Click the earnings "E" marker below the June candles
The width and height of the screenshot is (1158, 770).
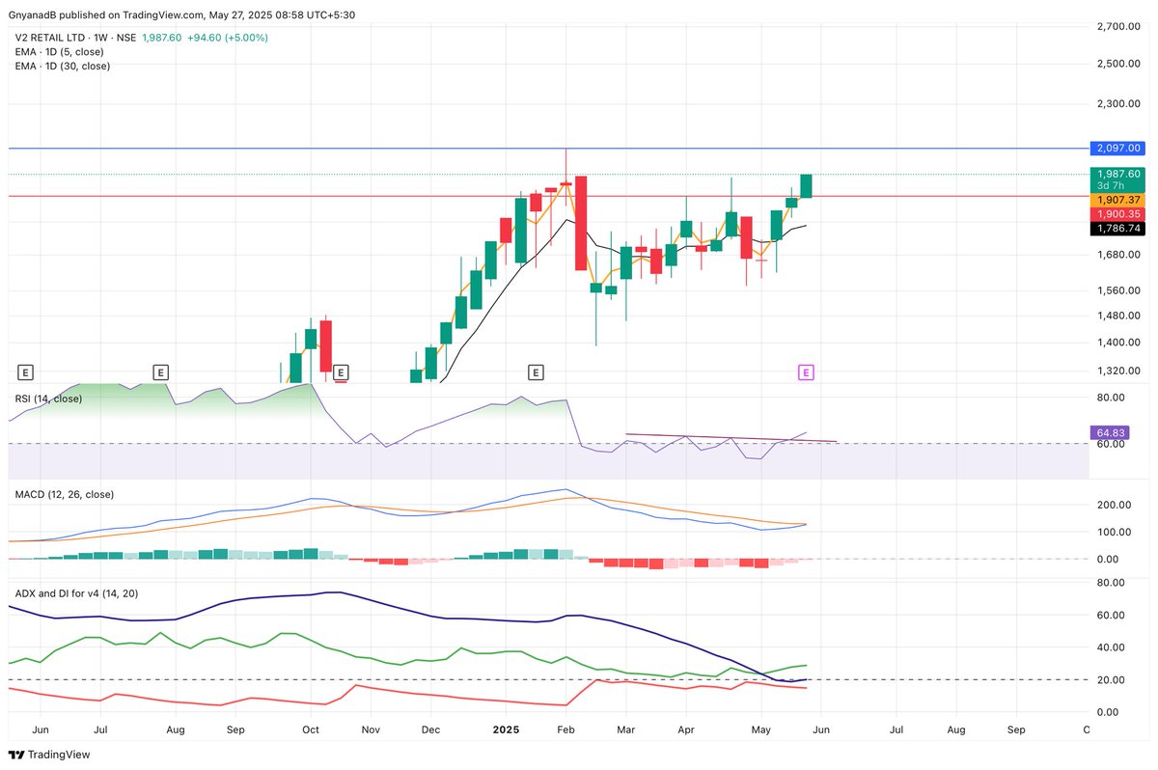point(25,371)
